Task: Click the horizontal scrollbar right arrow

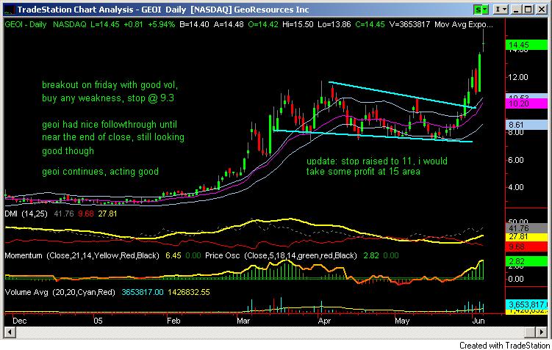Action: [x=542, y=332]
